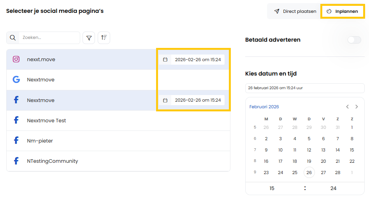The height and width of the screenshot is (199, 369).
Task: Enable the Betaald adverteren toggle
Action: point(354,40)
